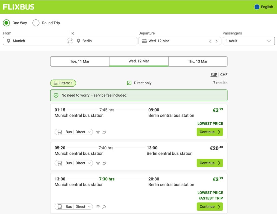The width and height of the screenshot is (277, 214).
Task: Swap origin and destination cities icon
Action: tap(70, 41)
